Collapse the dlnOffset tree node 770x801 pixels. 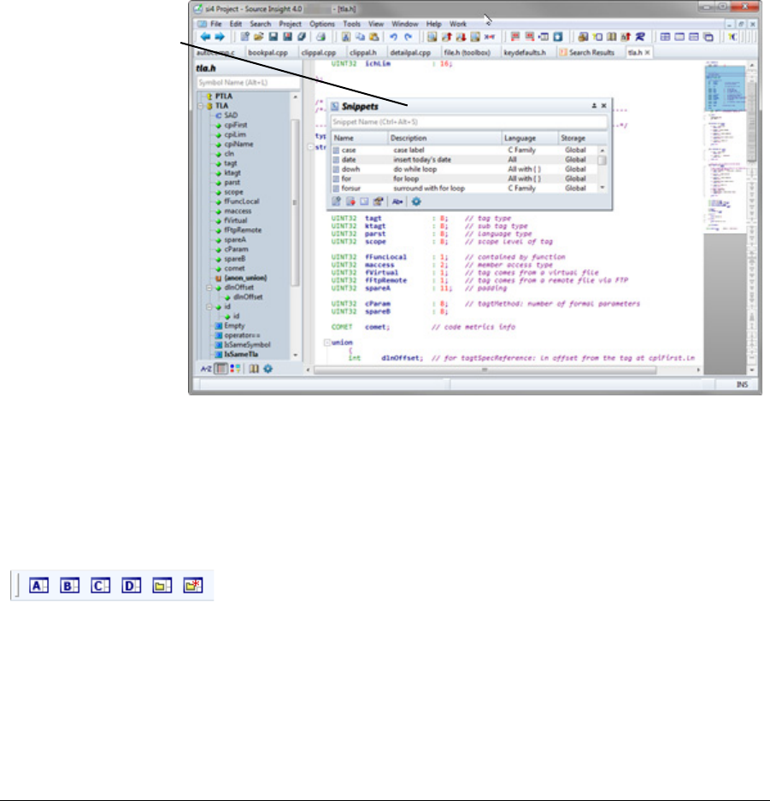pyautogui.click(x=209, y=288)
